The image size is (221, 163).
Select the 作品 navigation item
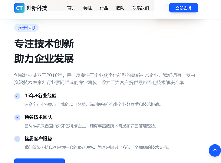104,8
